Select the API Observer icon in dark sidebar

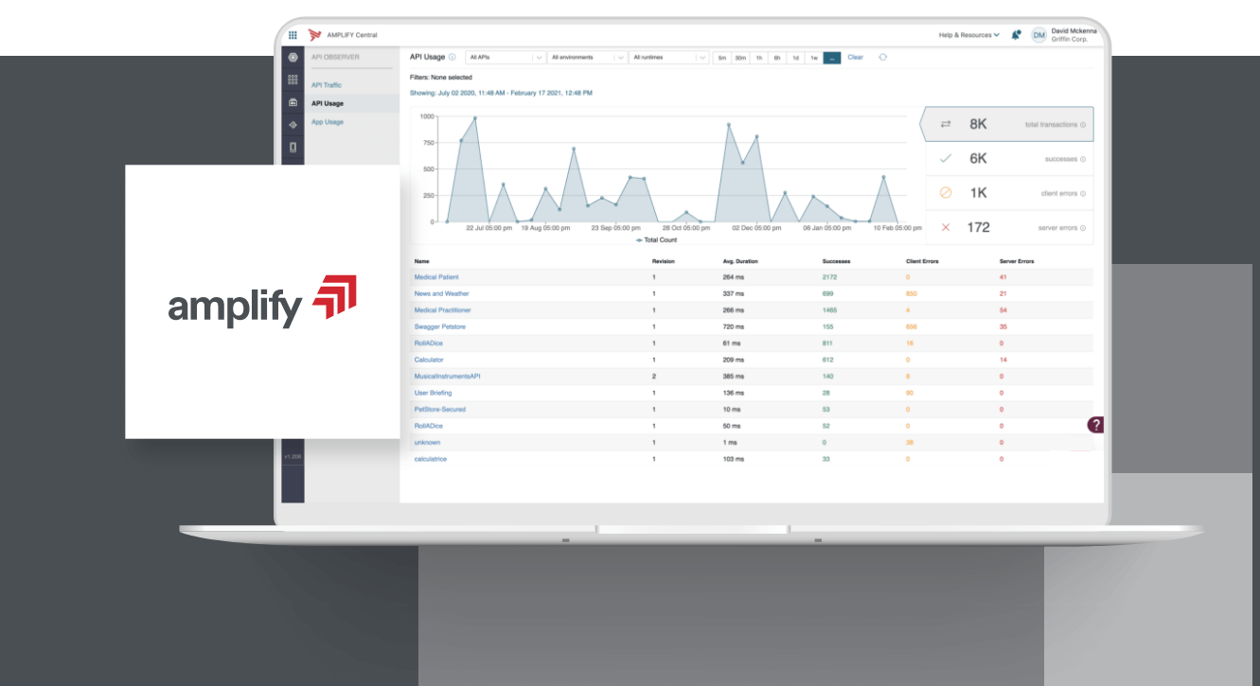[293, 102]
